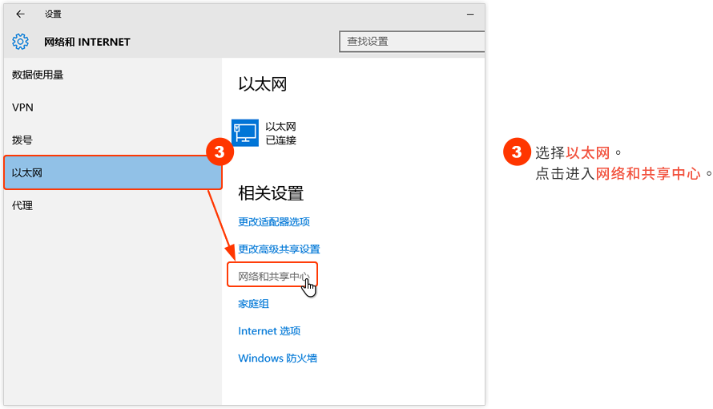713x409 pixels.
Task: Open Windows 防火墙 link
Action: (x=277, y=358)
